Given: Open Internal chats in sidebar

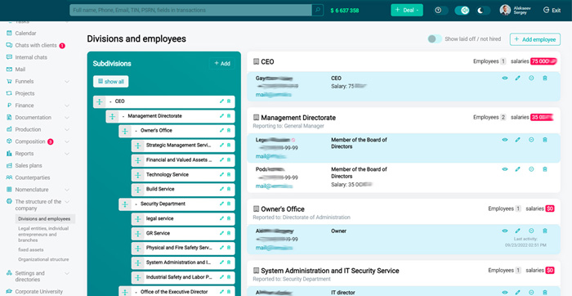Looking at the screenshot, I should (x=31, y=57).
